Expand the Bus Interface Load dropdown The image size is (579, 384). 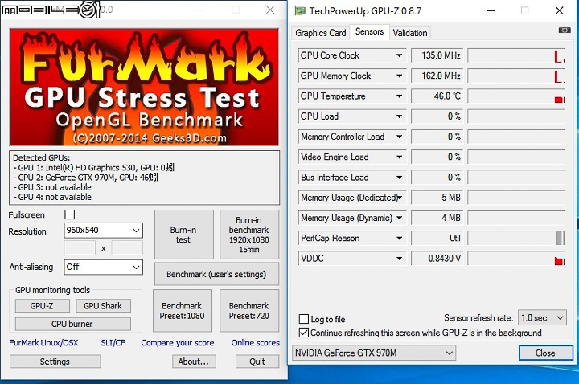(399, 178)
